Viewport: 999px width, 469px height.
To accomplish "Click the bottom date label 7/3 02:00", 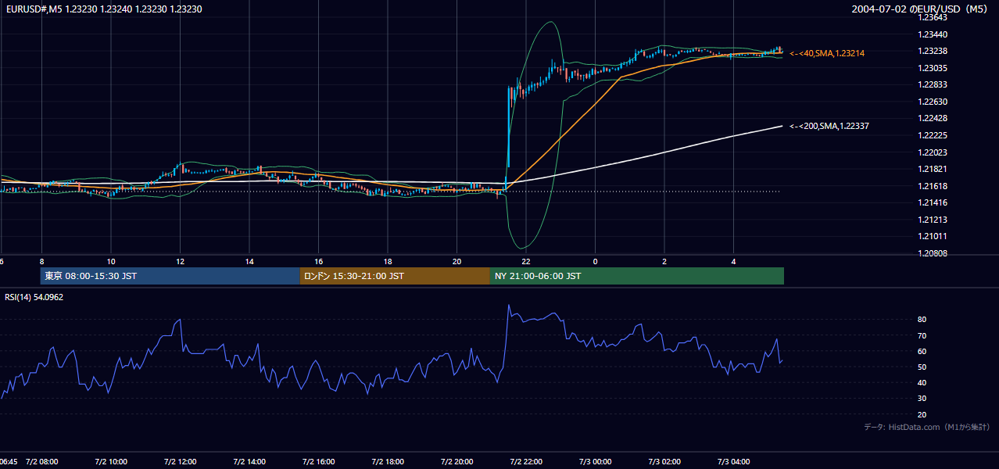I will pyautogui.click(x=664, y=461).
